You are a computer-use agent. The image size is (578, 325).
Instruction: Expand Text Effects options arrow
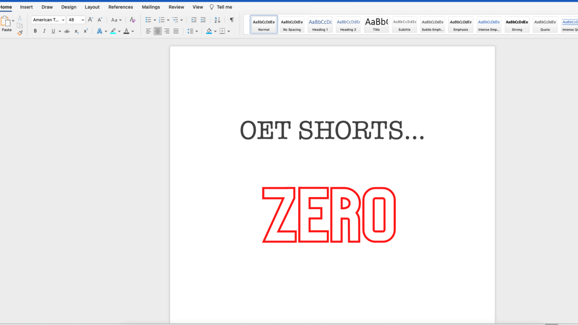coord(106,31)
